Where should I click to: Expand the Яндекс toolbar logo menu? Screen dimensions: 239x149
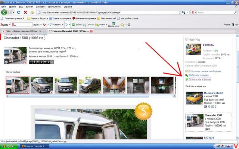pyautogui.click(x=5, y=25)
